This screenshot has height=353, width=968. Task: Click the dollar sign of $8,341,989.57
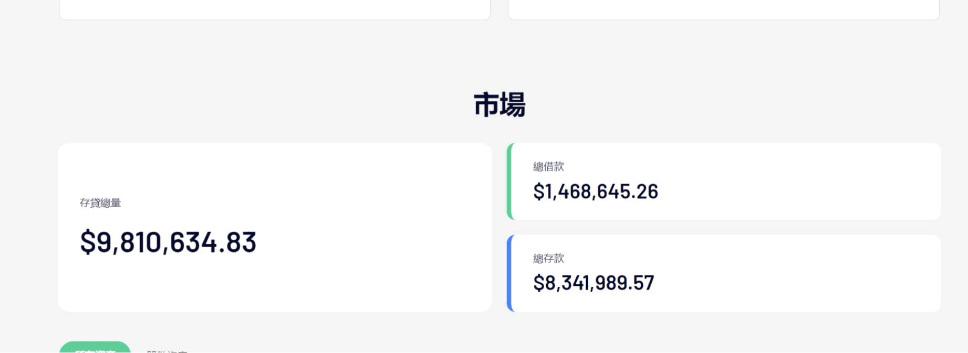pyautogui.click(x=538, y=283)
